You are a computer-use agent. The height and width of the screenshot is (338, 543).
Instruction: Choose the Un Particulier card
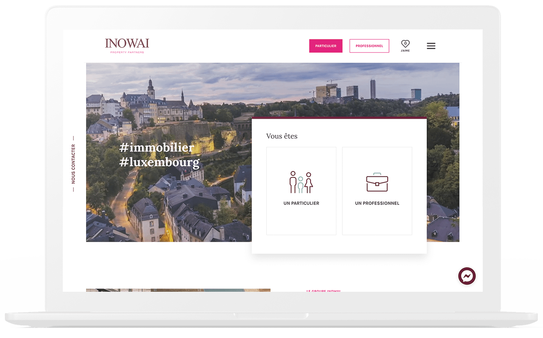coord(301,191)
